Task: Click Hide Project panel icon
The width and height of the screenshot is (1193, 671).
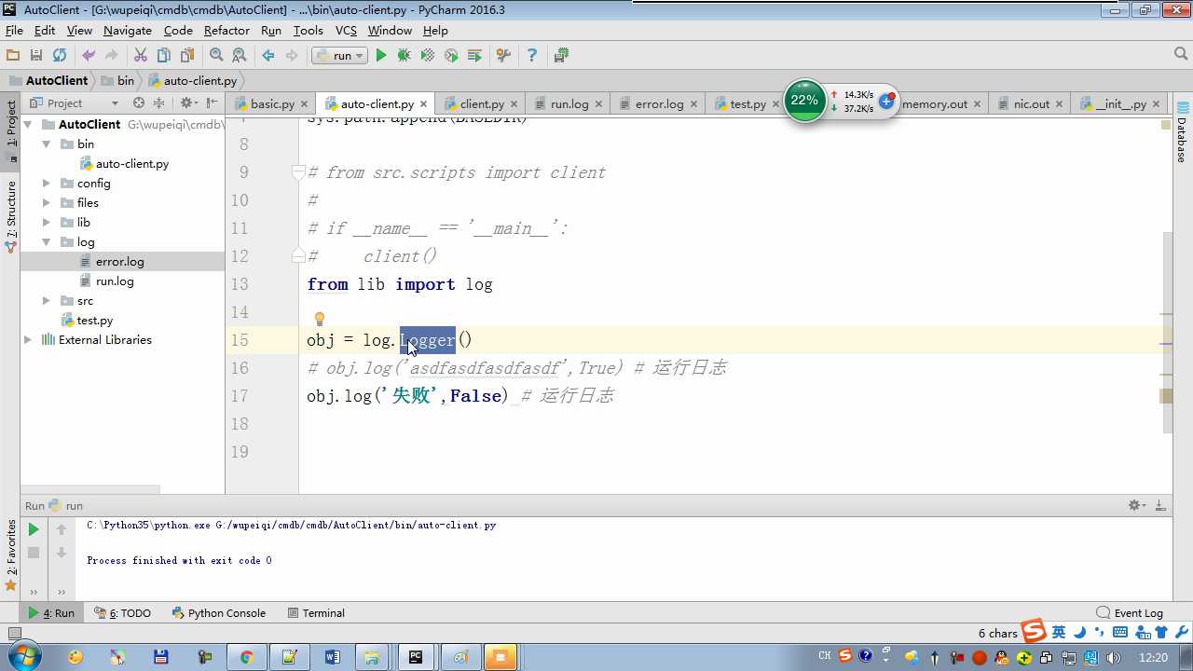Action: pos(213,103)
